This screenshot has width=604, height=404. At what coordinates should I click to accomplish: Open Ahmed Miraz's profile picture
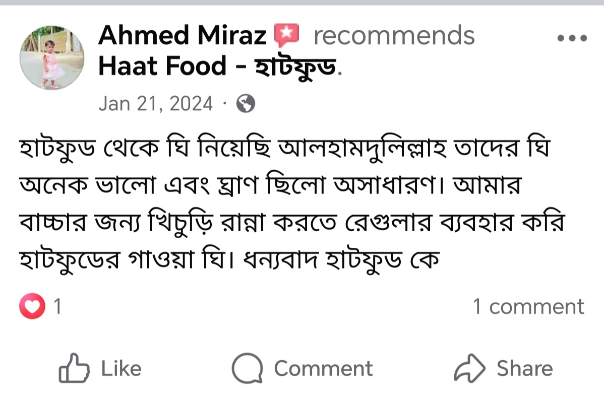pyautogui.click(x=52, y=58)
